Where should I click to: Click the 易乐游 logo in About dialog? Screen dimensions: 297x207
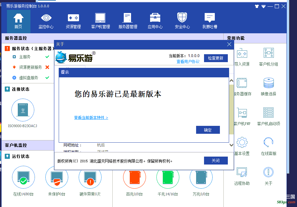tap(76, 57)
